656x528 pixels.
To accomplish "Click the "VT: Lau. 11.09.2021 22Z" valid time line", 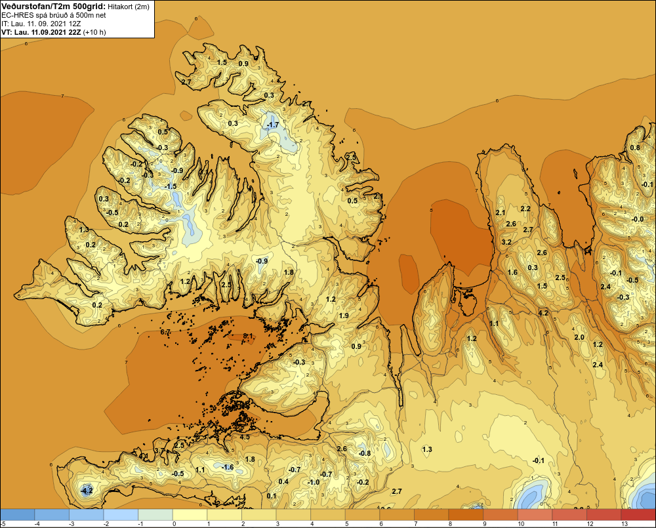I will [41, 32].
